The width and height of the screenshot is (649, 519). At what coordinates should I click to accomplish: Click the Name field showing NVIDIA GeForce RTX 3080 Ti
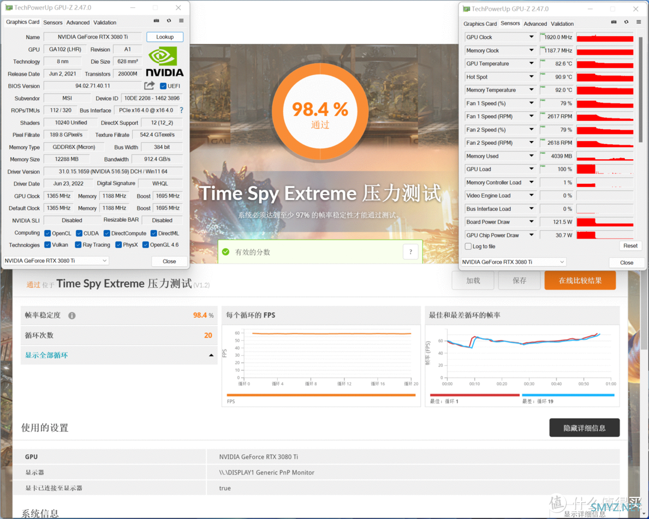pyautogui.click(x=93, y=37)
